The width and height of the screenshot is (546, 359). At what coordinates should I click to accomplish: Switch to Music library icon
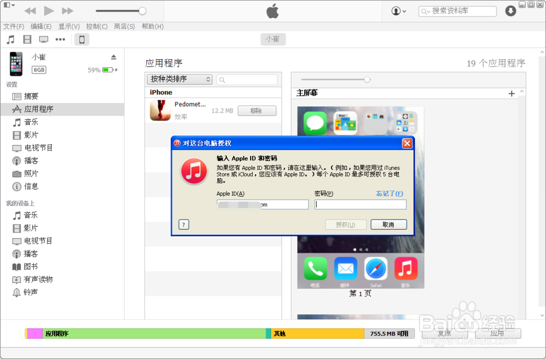point(11,39)
